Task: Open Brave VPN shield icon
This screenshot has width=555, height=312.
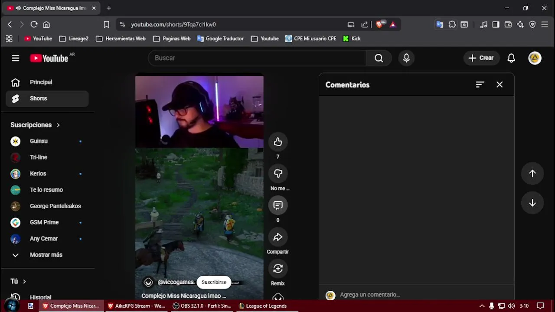Action: 532,25
